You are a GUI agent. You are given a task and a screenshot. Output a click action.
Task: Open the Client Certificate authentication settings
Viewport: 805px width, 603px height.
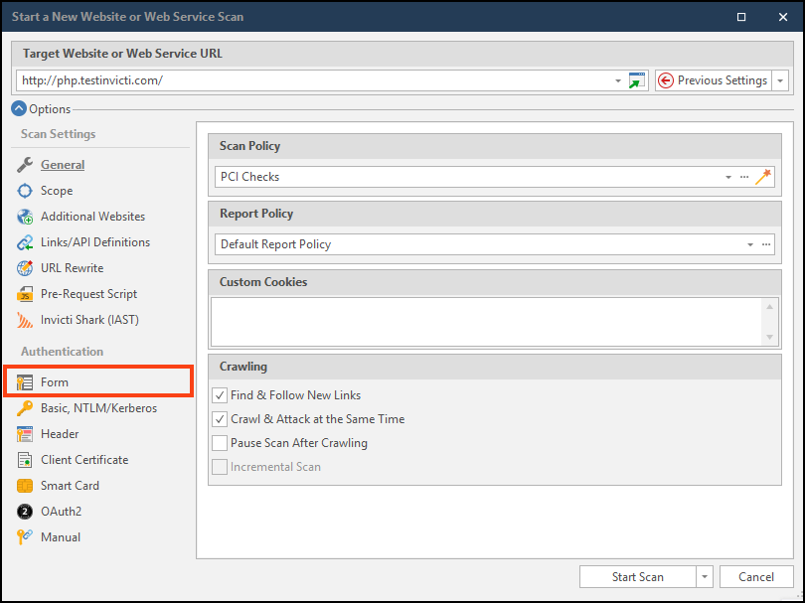[86, 460]
